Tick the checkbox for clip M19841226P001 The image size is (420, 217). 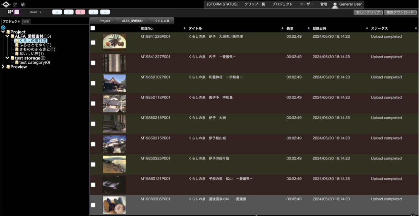pyautogui.click(x=93, y=42)
